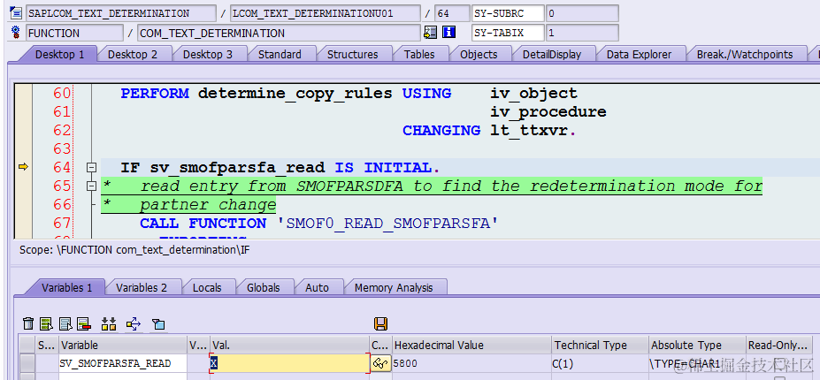Switch to the Desktop 2 tab
The height and width of the screenshot is (380, 820).
pos(133,55)
